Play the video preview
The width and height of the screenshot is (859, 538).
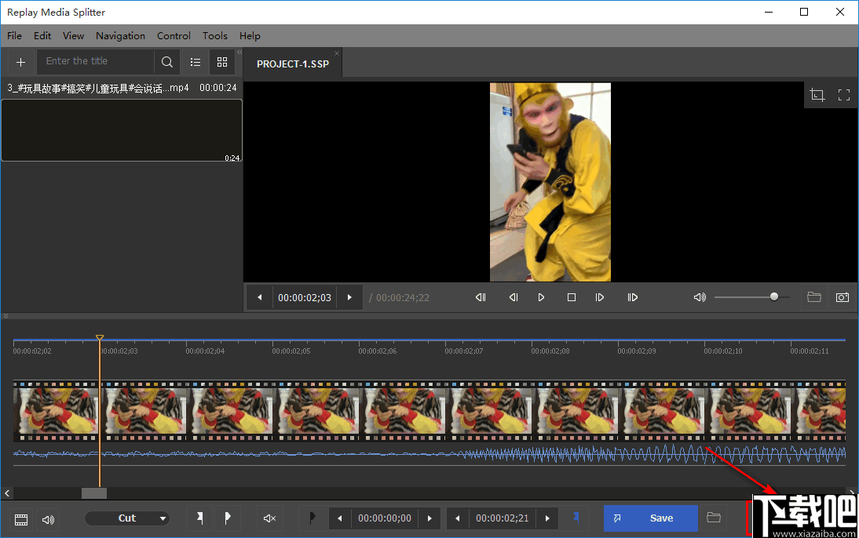coord(541,297)
